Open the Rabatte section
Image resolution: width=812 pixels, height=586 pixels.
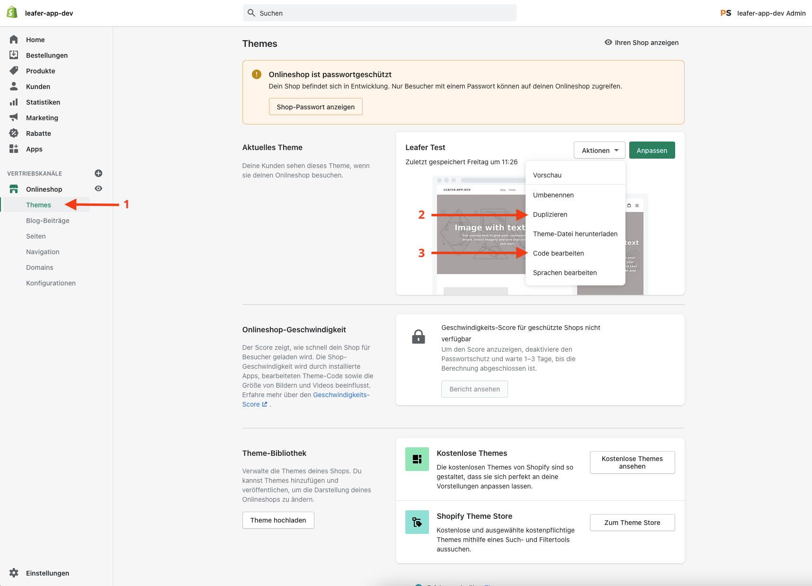click(x=38, y=133)
